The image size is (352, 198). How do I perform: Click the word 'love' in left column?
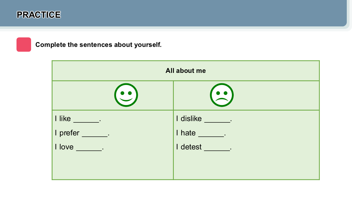(x=66, y=147)
